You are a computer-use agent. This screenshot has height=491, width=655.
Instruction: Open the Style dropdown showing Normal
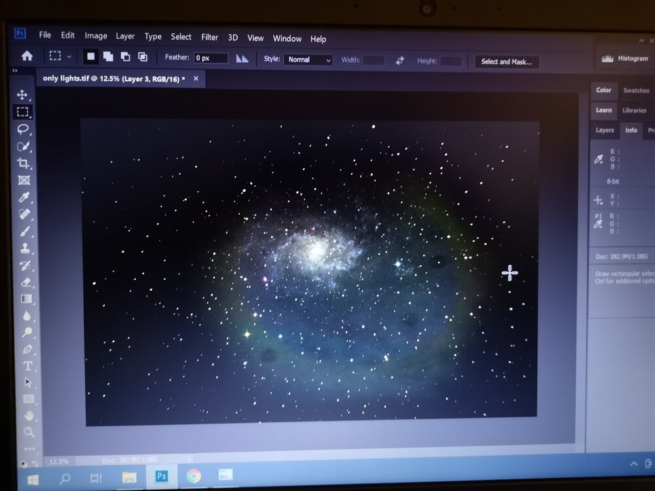(308, 60)
